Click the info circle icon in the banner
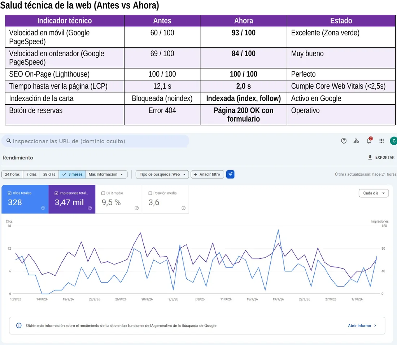The width and height of the screenshot is (397, 345). point(19,325)
